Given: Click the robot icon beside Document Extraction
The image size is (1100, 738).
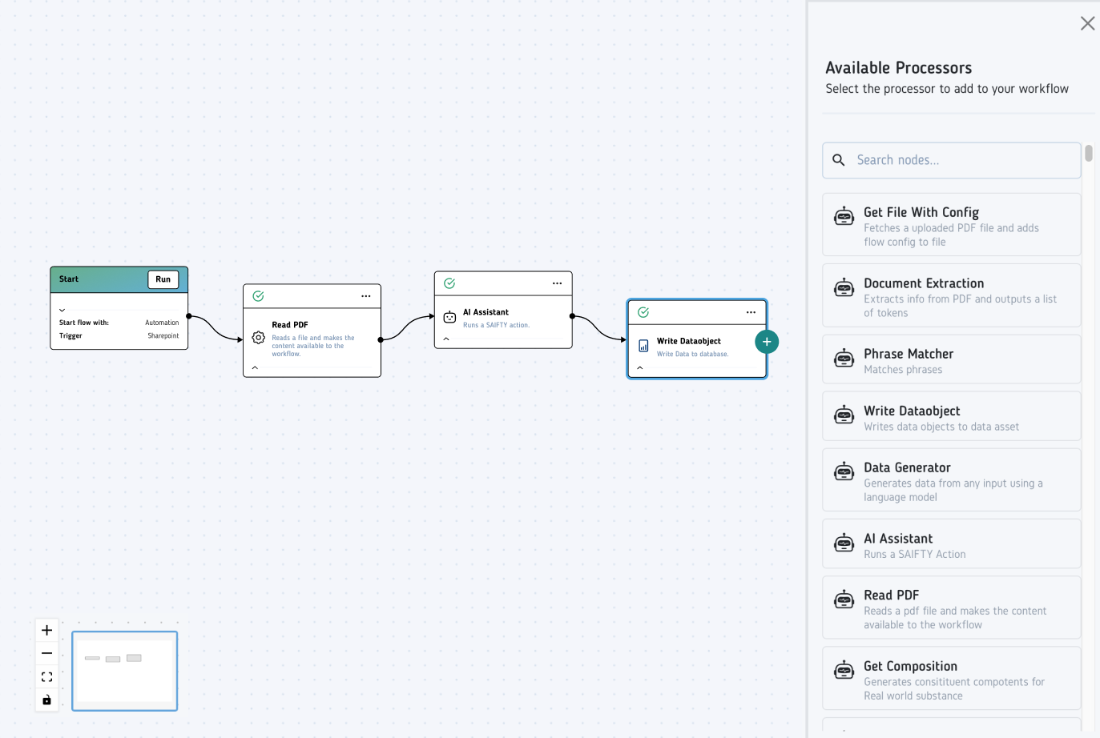Looking at the screenshot, I should click(844, 287).
